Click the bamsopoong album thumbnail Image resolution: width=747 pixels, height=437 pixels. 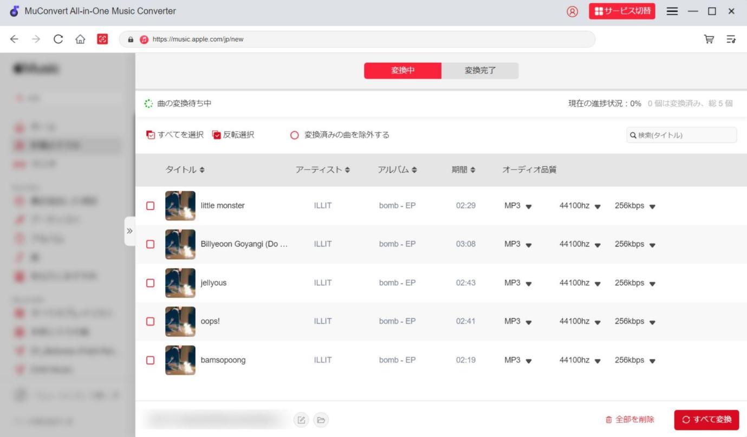pos(180,360)
